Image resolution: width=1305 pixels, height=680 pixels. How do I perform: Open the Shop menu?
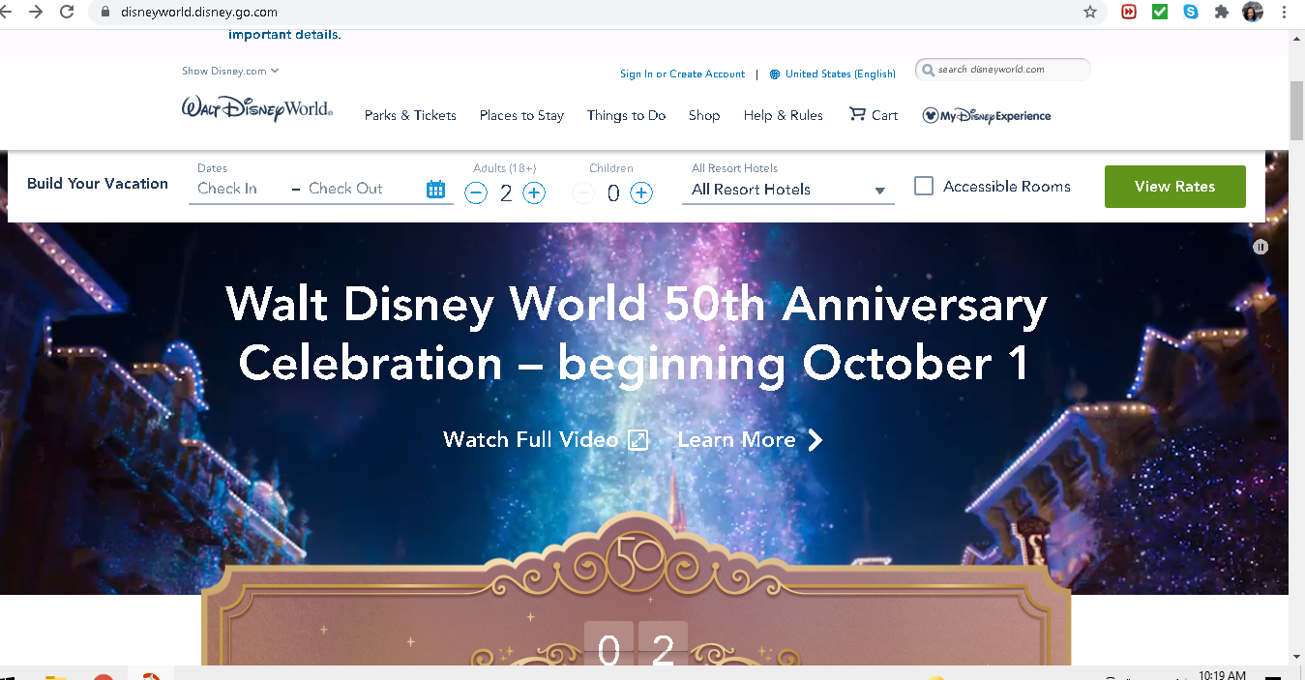(x=704, y=115)
